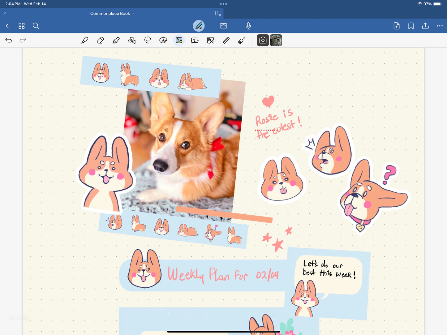Screen dimensions: 447x335
Task: Choose the Shapes tool
Action: (132, 40)
